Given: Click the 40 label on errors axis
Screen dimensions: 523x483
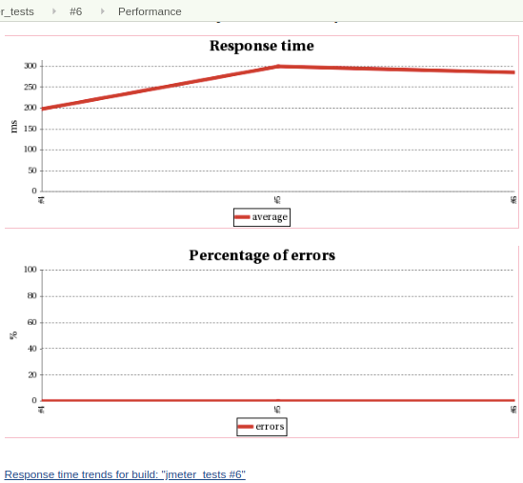Looking at the screenshot, I should pos(32,349).
